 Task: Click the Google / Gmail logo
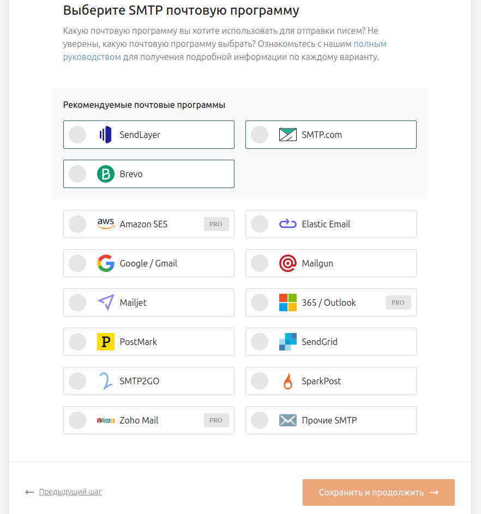click(105, 263)
